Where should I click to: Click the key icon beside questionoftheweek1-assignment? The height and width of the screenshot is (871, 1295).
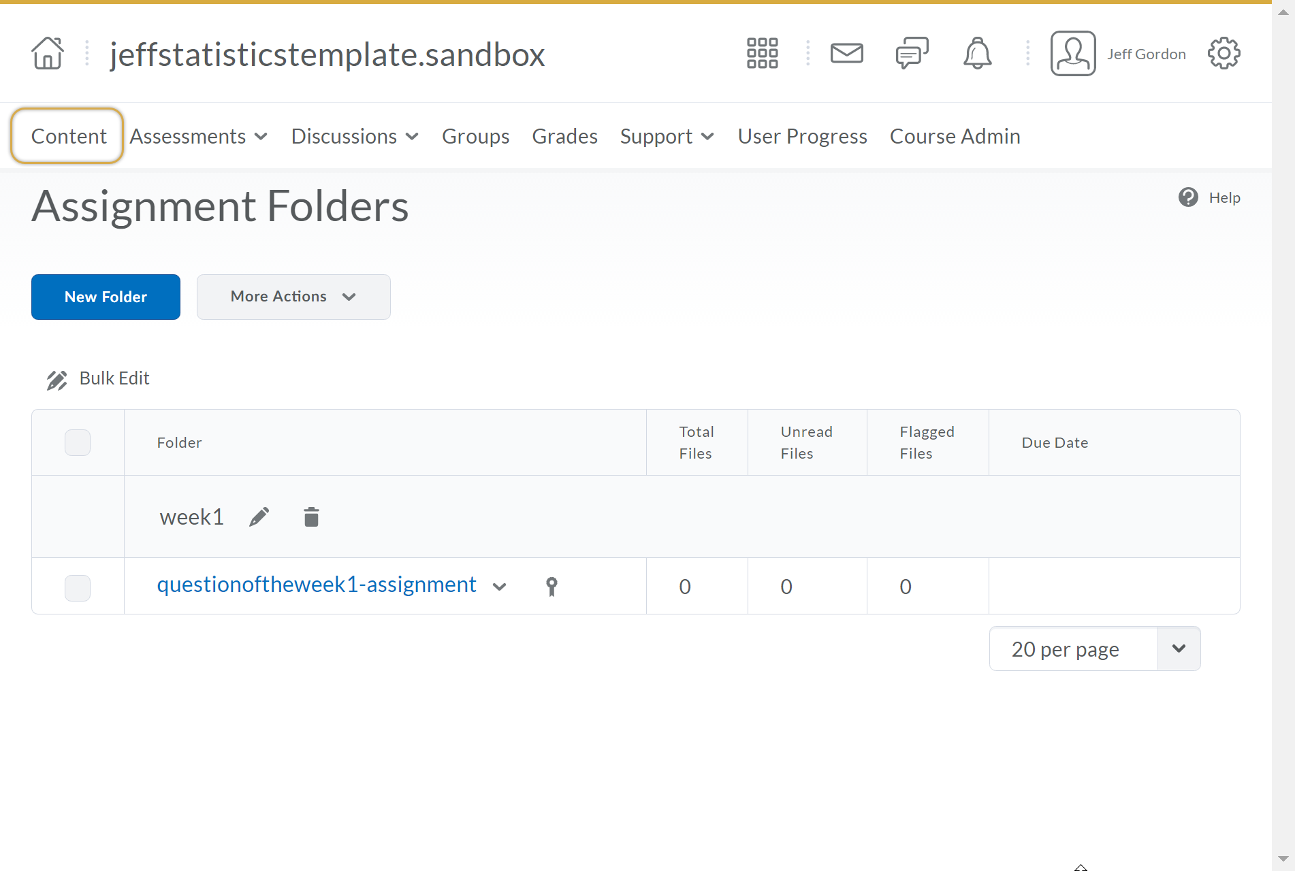(551, 587)
